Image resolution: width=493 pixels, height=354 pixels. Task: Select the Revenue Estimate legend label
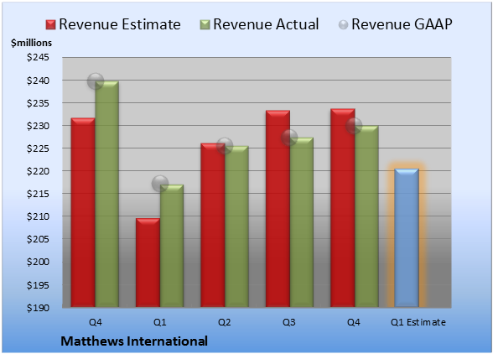coord(120,24)
